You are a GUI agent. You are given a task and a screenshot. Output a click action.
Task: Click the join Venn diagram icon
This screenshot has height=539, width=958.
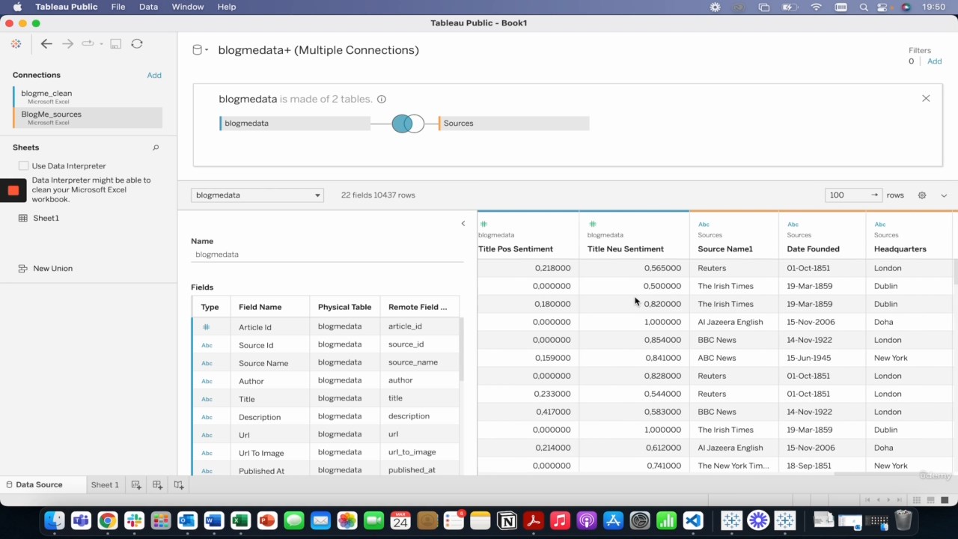pyautogui.click(x=408, y=124)
